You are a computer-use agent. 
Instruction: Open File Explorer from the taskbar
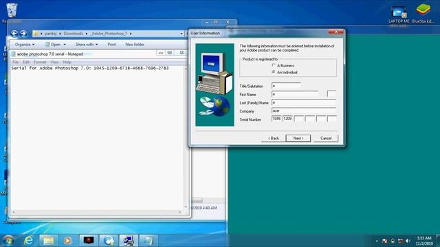tap(48, 240)
